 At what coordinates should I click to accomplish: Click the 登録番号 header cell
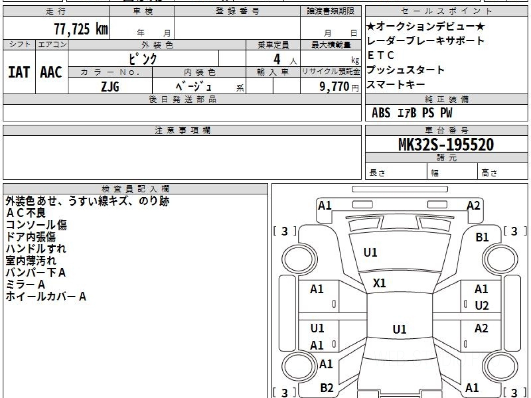point(238,11)
